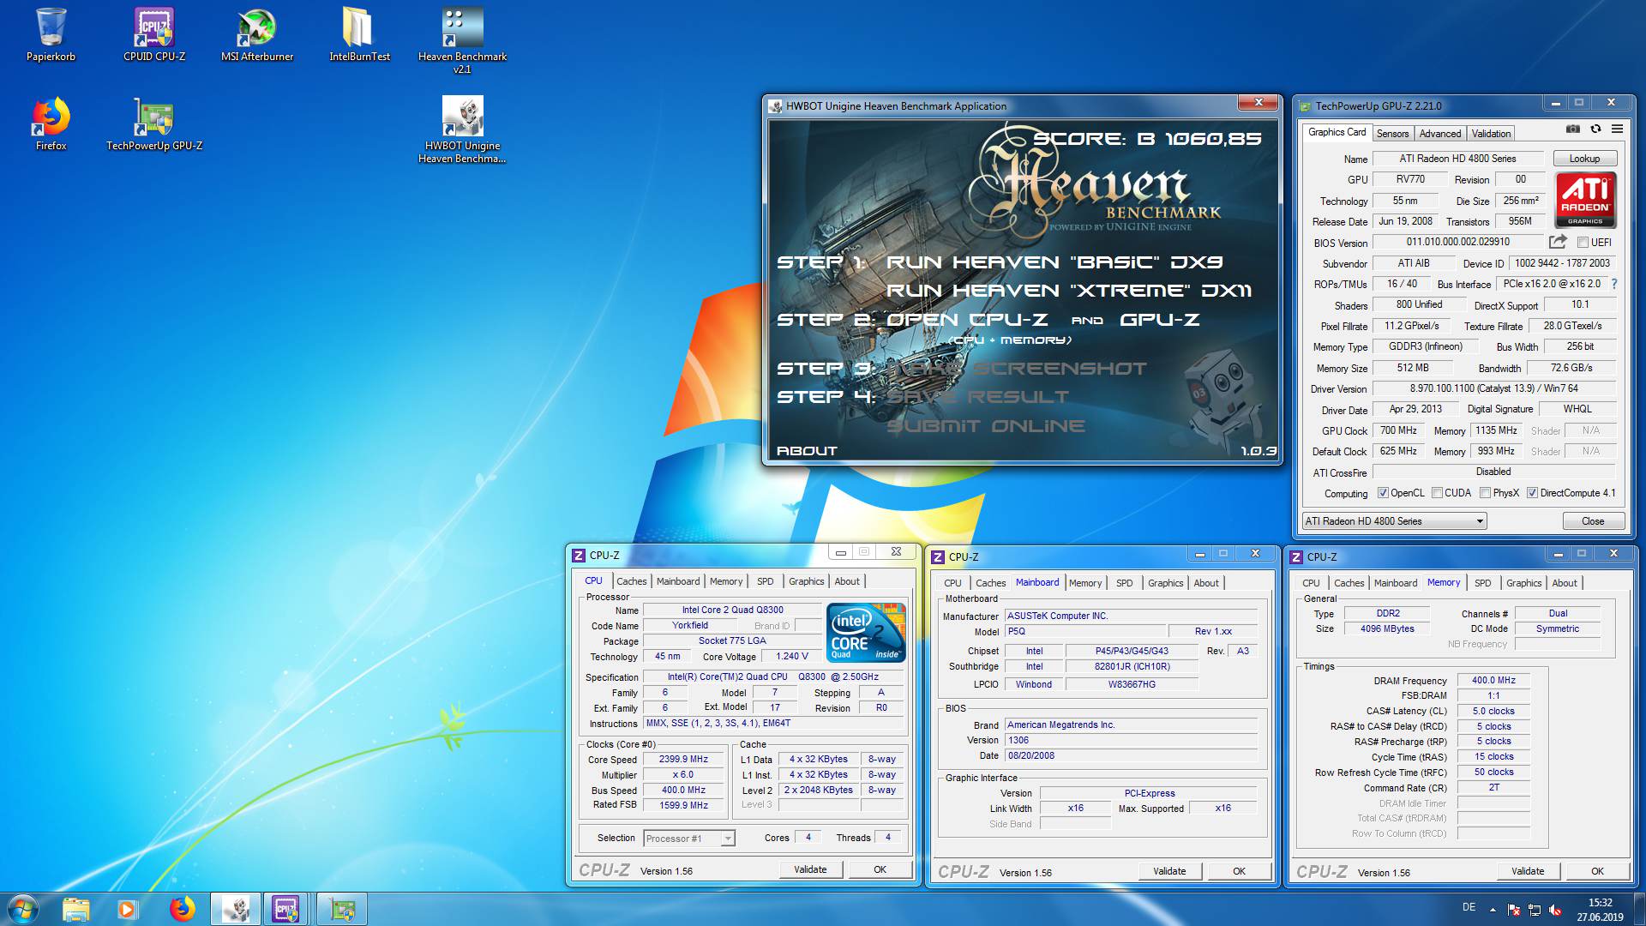Open the SPD tab in the middle CPU-Z window
Viewport: 1646px width, 926px height.
pyautogui.click(x=1124, y=583)
